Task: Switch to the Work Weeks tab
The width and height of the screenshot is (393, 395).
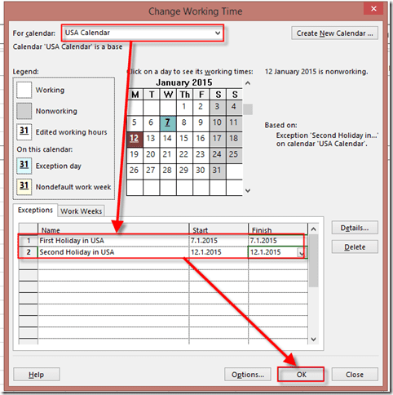Action: [81, 211]
